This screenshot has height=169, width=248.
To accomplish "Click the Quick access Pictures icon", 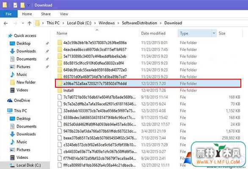I will tap(12, 66).
